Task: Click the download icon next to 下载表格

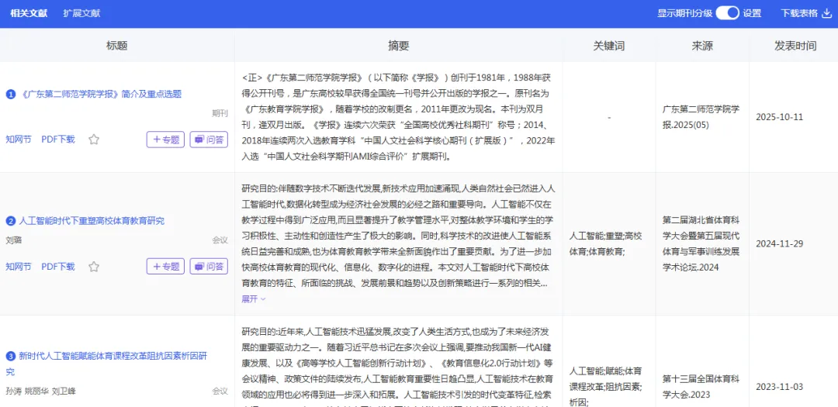Action: pyautogui.click(x=826, y=13)
